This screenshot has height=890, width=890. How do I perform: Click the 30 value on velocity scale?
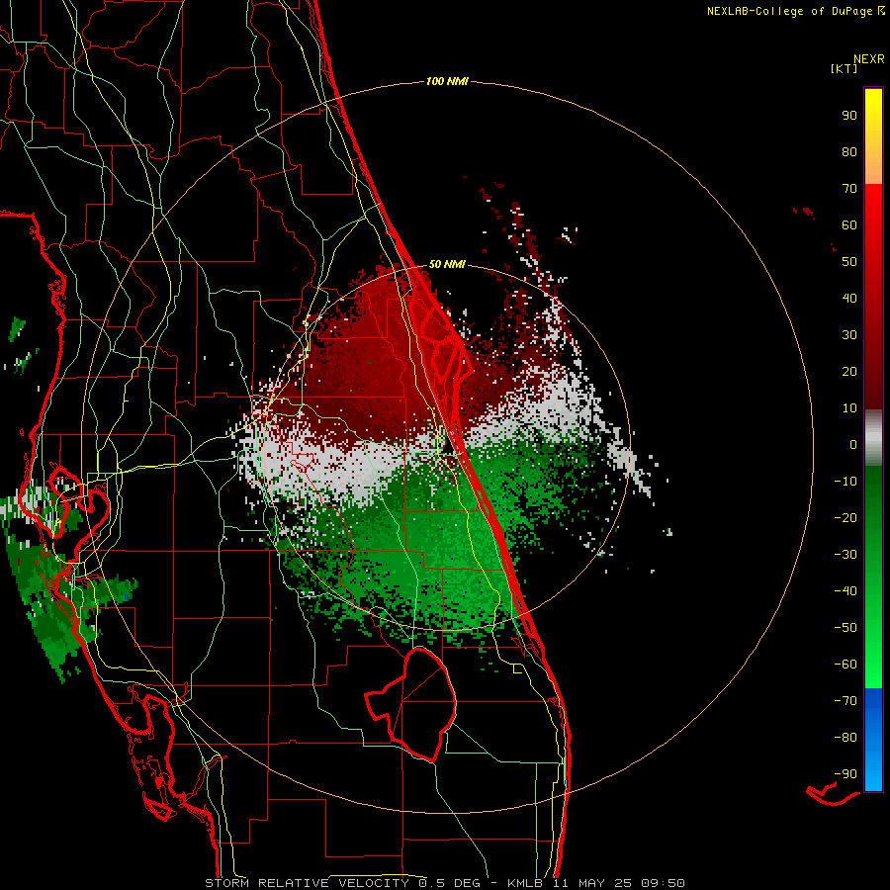[849, 335]
